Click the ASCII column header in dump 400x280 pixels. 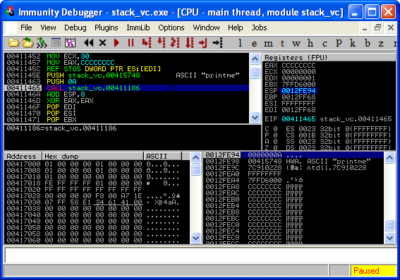[163, 156]
